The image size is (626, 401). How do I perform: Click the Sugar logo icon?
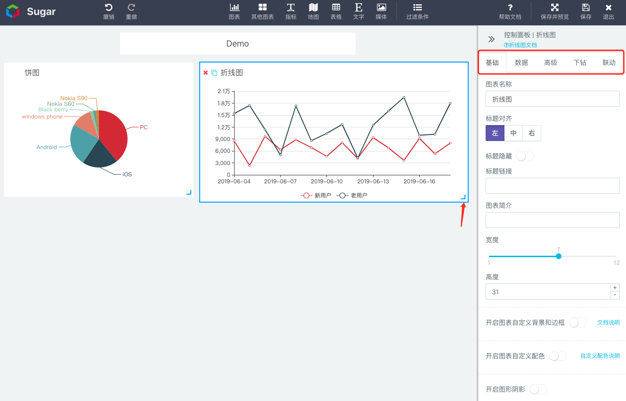(13, 11)
